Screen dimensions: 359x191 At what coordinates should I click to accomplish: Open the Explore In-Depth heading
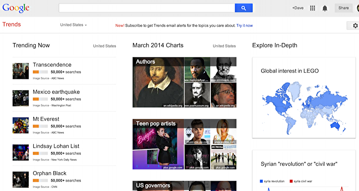275,45
